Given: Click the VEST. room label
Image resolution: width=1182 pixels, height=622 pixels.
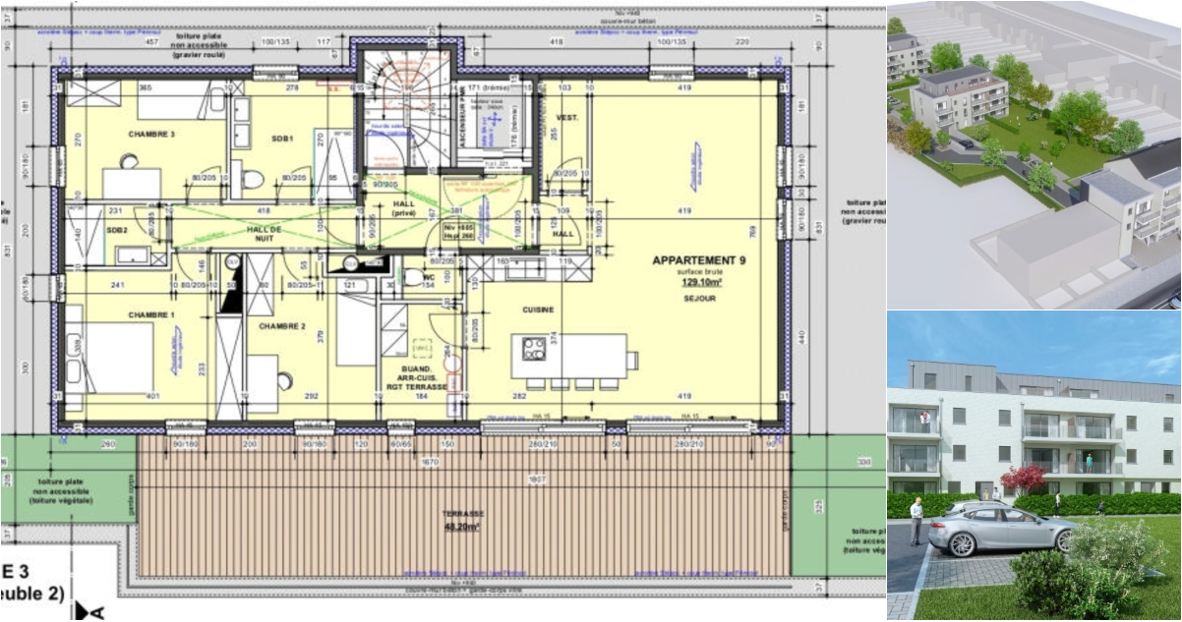Looking at the screenshot, I should [567, 118].
